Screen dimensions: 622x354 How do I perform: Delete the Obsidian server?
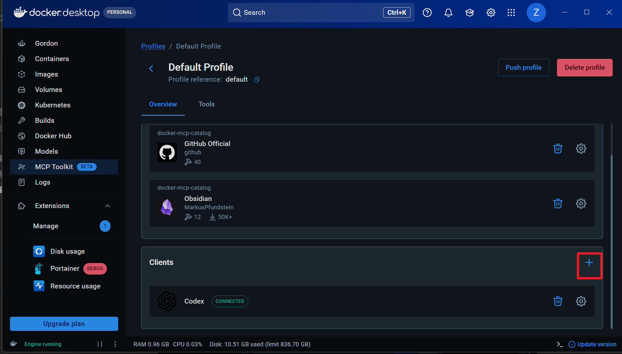[558, 204]
